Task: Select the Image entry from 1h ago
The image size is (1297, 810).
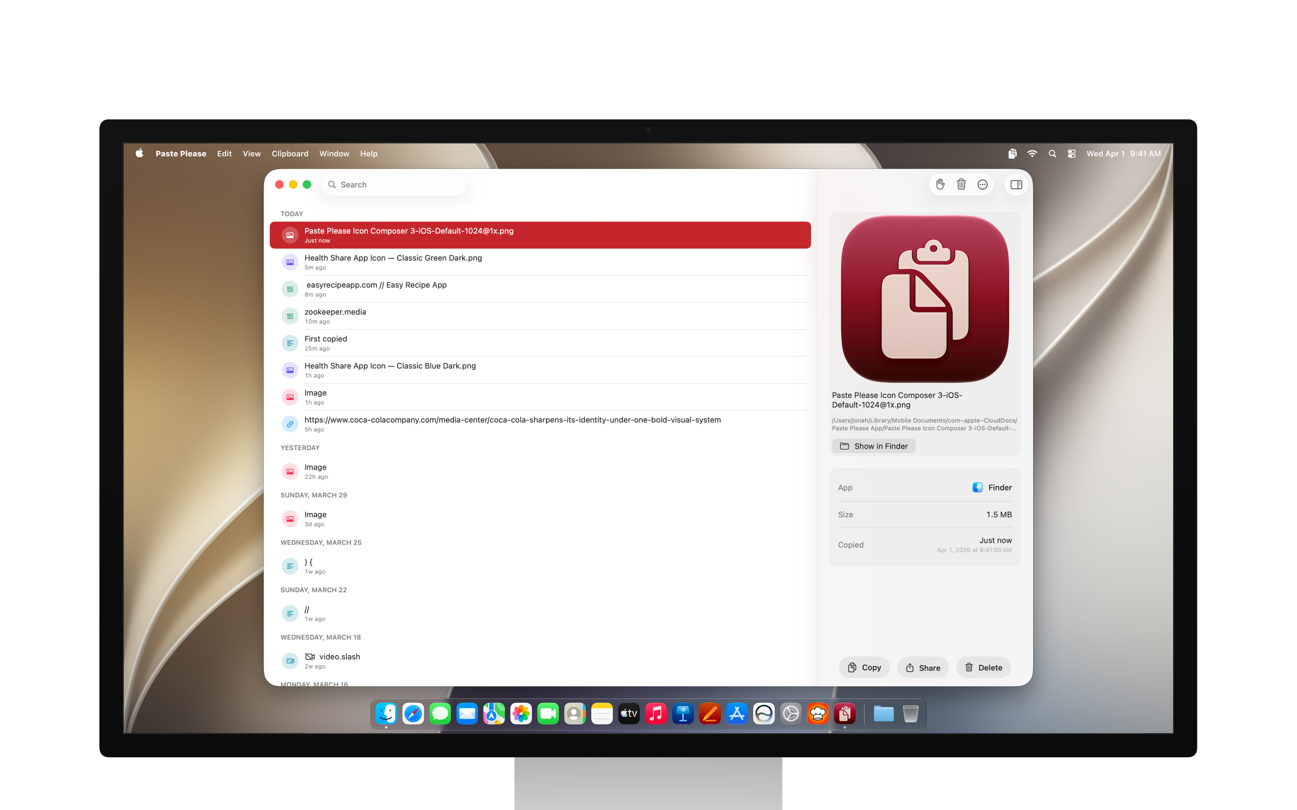Action: tap(540, 397)
